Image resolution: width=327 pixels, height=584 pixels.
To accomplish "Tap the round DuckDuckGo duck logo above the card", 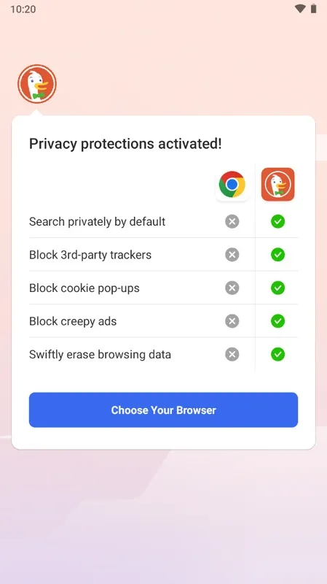I will 37,84.
